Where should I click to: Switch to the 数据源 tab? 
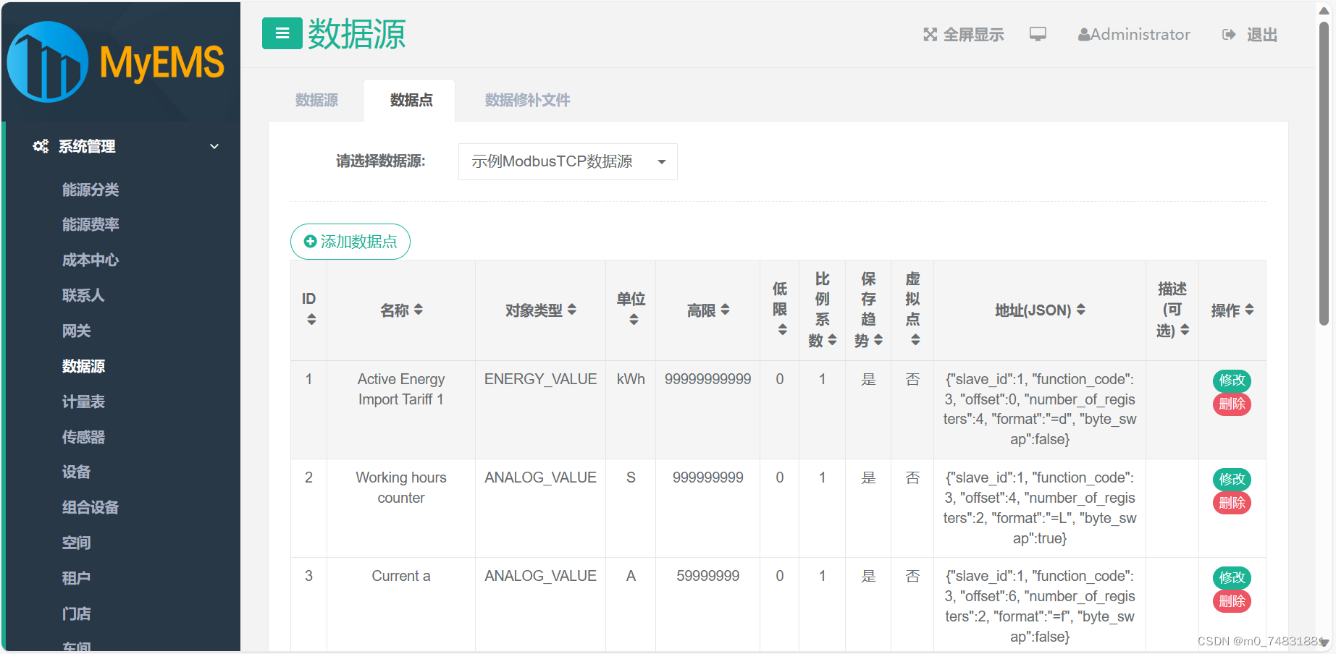point(316,100)
